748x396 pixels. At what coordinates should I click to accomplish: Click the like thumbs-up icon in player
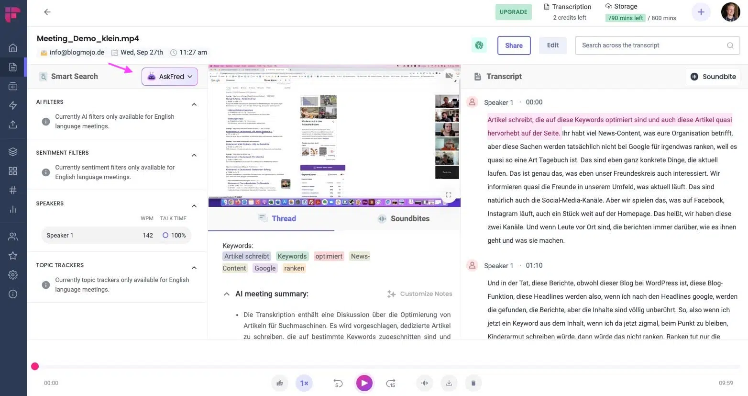pyautogui.click(x=280, y=383)
